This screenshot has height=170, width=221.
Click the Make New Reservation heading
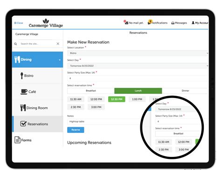click(88, 42)
